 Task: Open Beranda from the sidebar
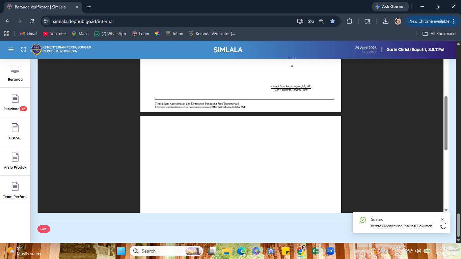click(15, 73)
